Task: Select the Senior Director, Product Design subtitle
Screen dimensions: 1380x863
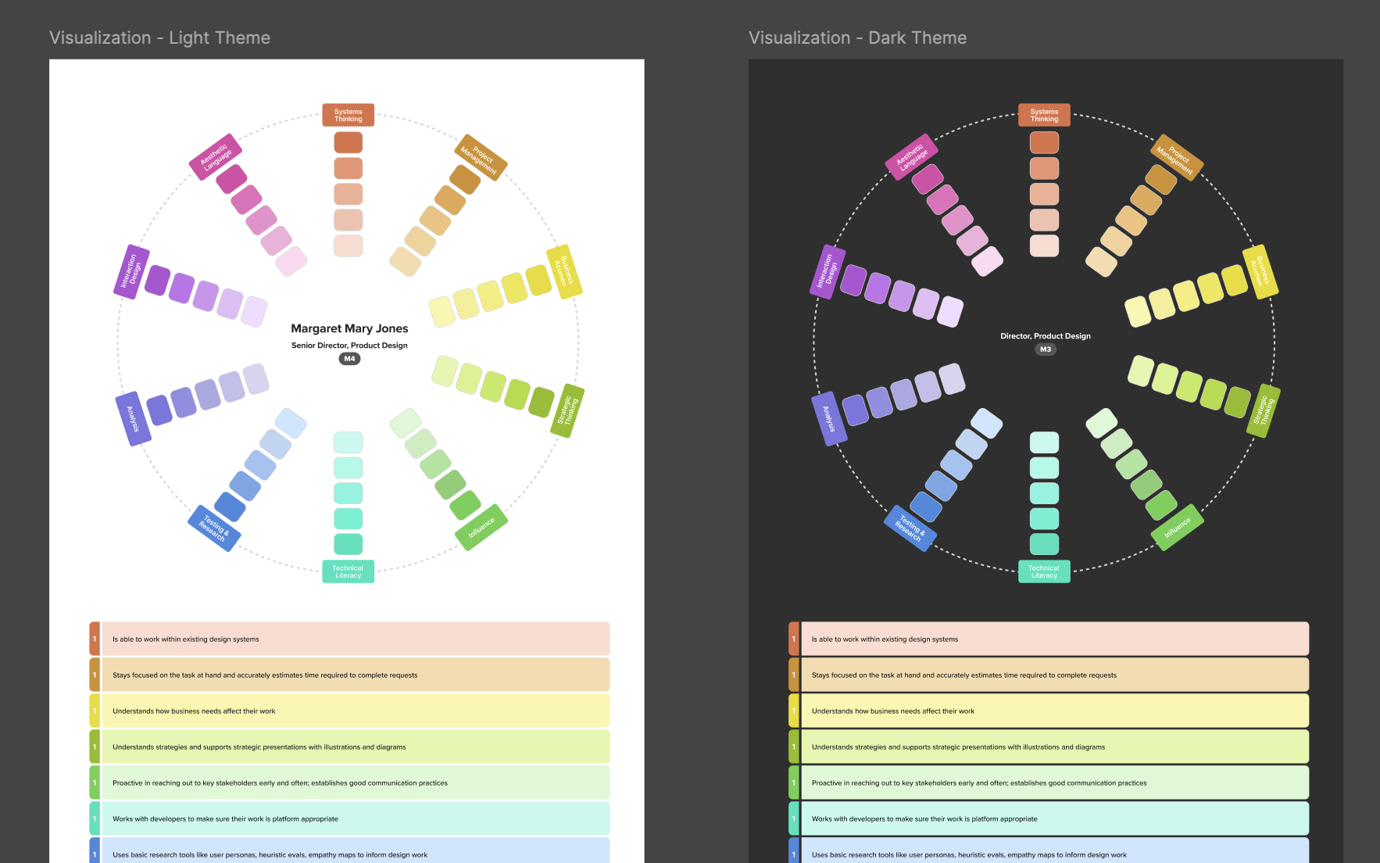Action: click(x=349, y=345)
